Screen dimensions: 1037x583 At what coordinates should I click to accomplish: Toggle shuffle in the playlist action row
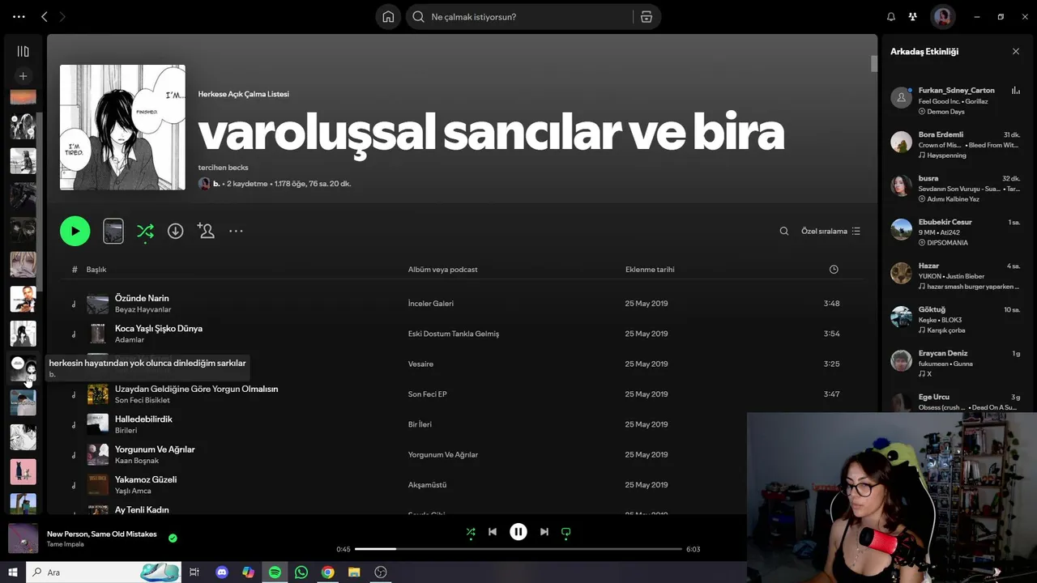coord(145,232)
